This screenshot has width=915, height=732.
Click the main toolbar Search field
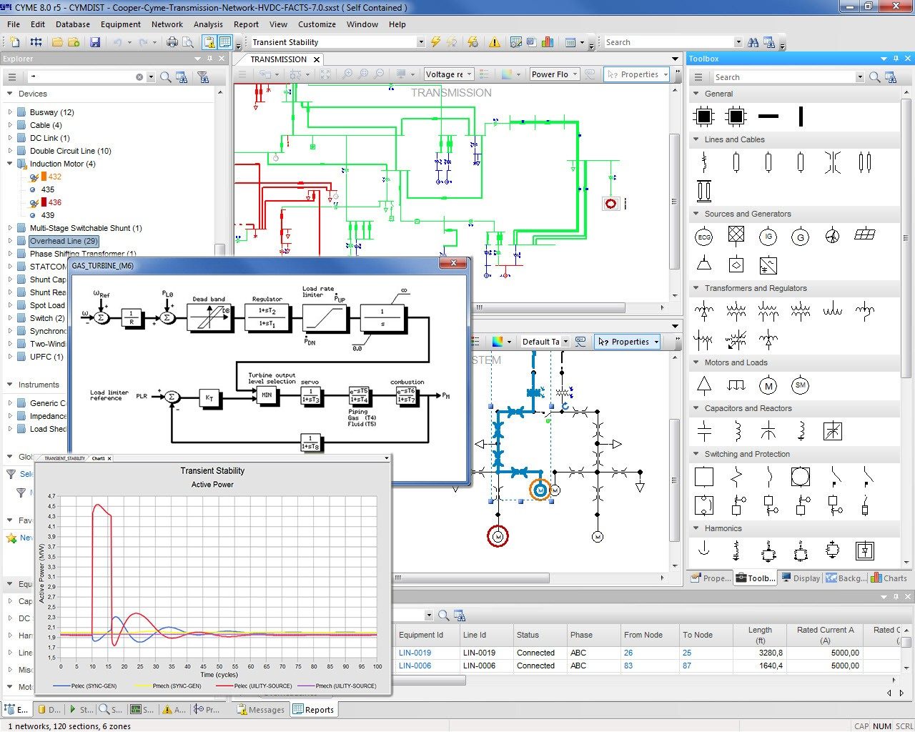(670, 42)
